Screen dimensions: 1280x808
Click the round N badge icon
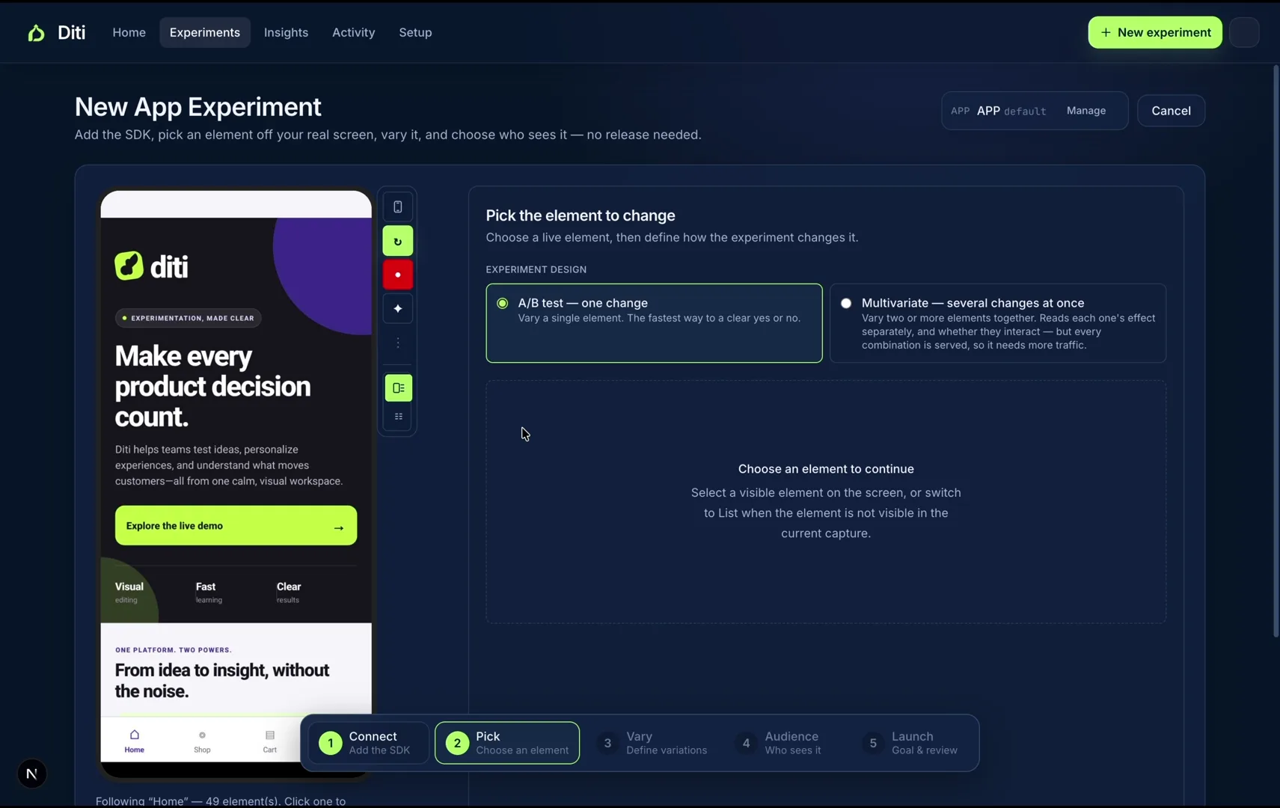coord(31,774)
